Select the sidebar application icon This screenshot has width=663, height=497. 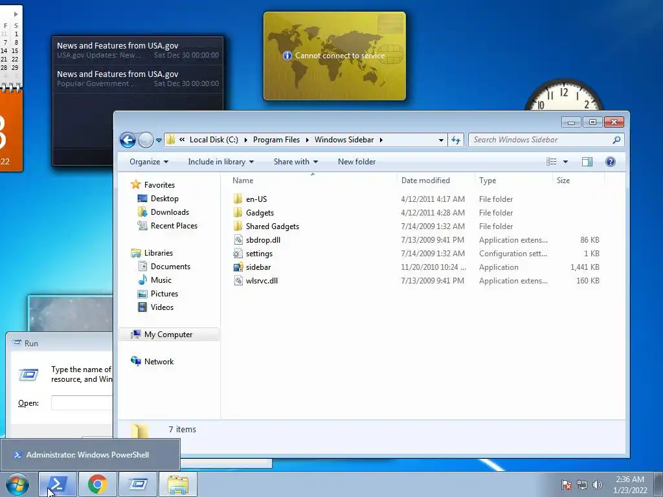[238, 267]
